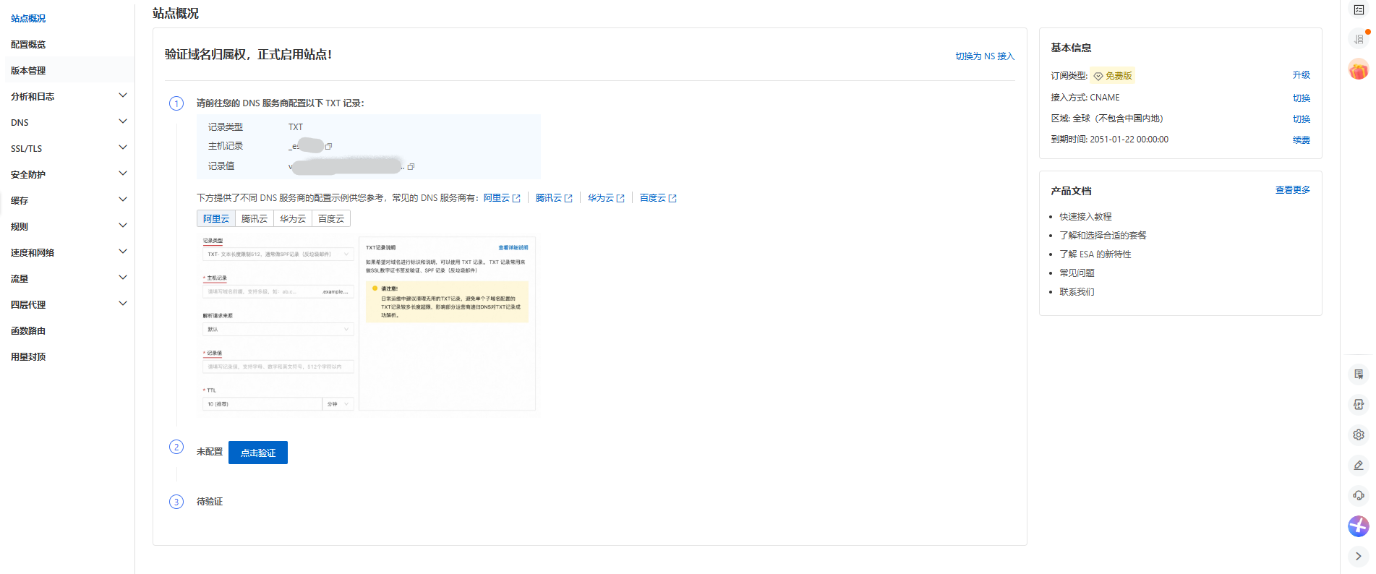The height and width of the screenshot is (574, 1376).
Task: Open 了解和选择合适的套餐 document
Action: pyautogui.click(x=1103, y=236)
